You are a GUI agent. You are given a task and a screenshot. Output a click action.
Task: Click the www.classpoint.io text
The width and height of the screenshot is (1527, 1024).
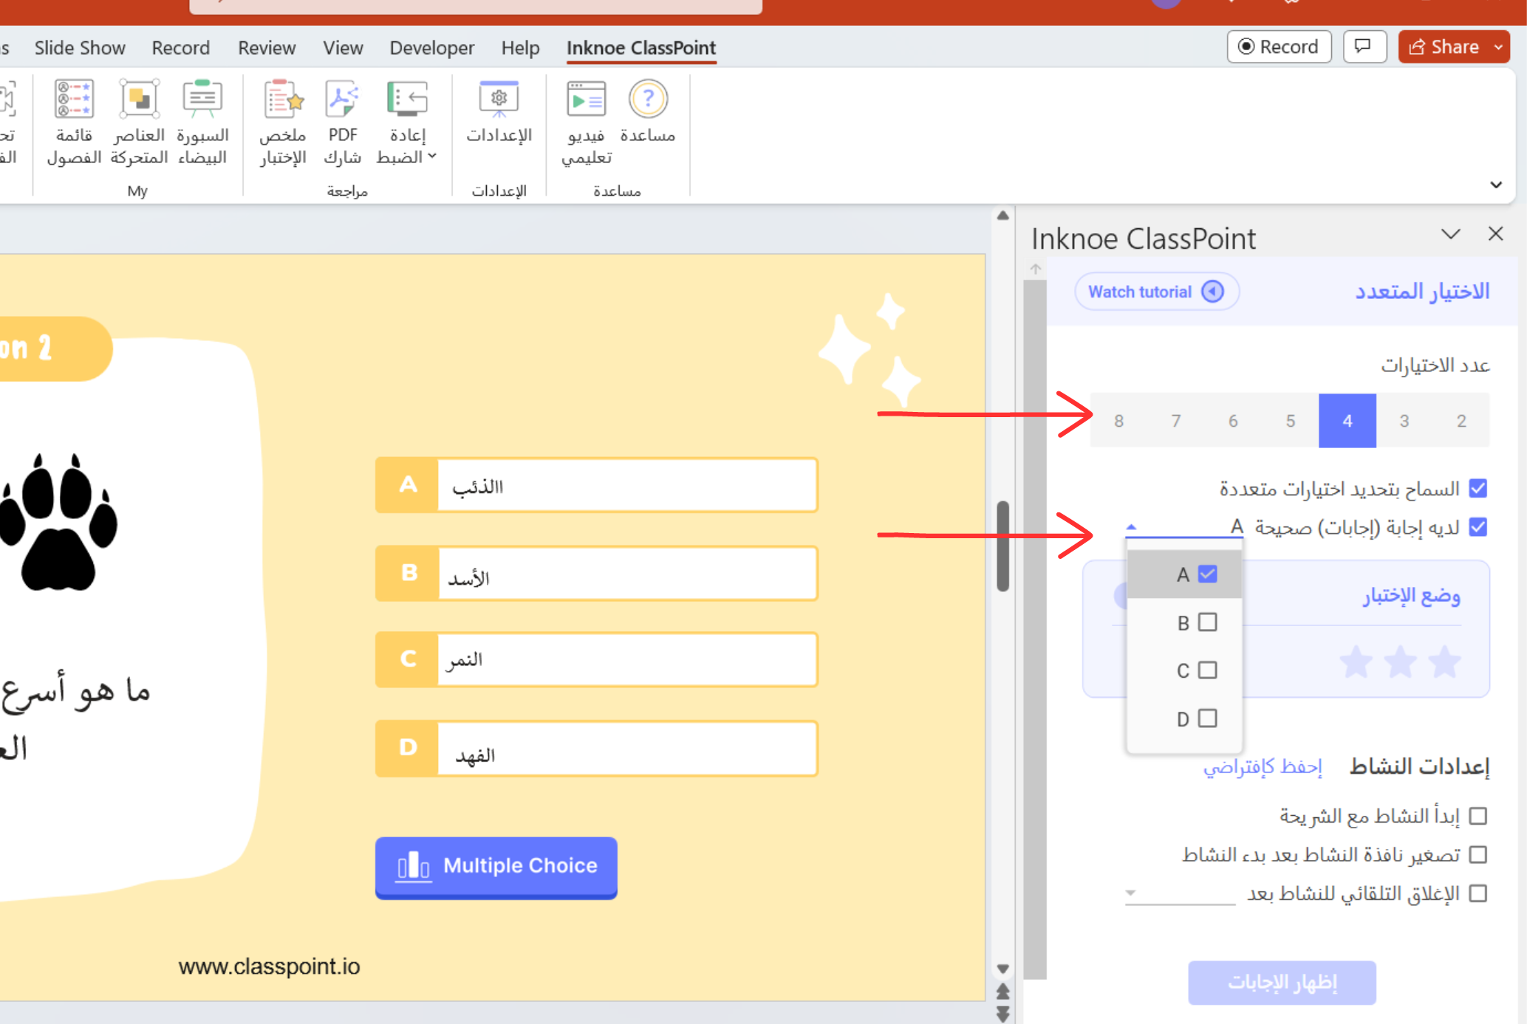click(x=269, y=966)
